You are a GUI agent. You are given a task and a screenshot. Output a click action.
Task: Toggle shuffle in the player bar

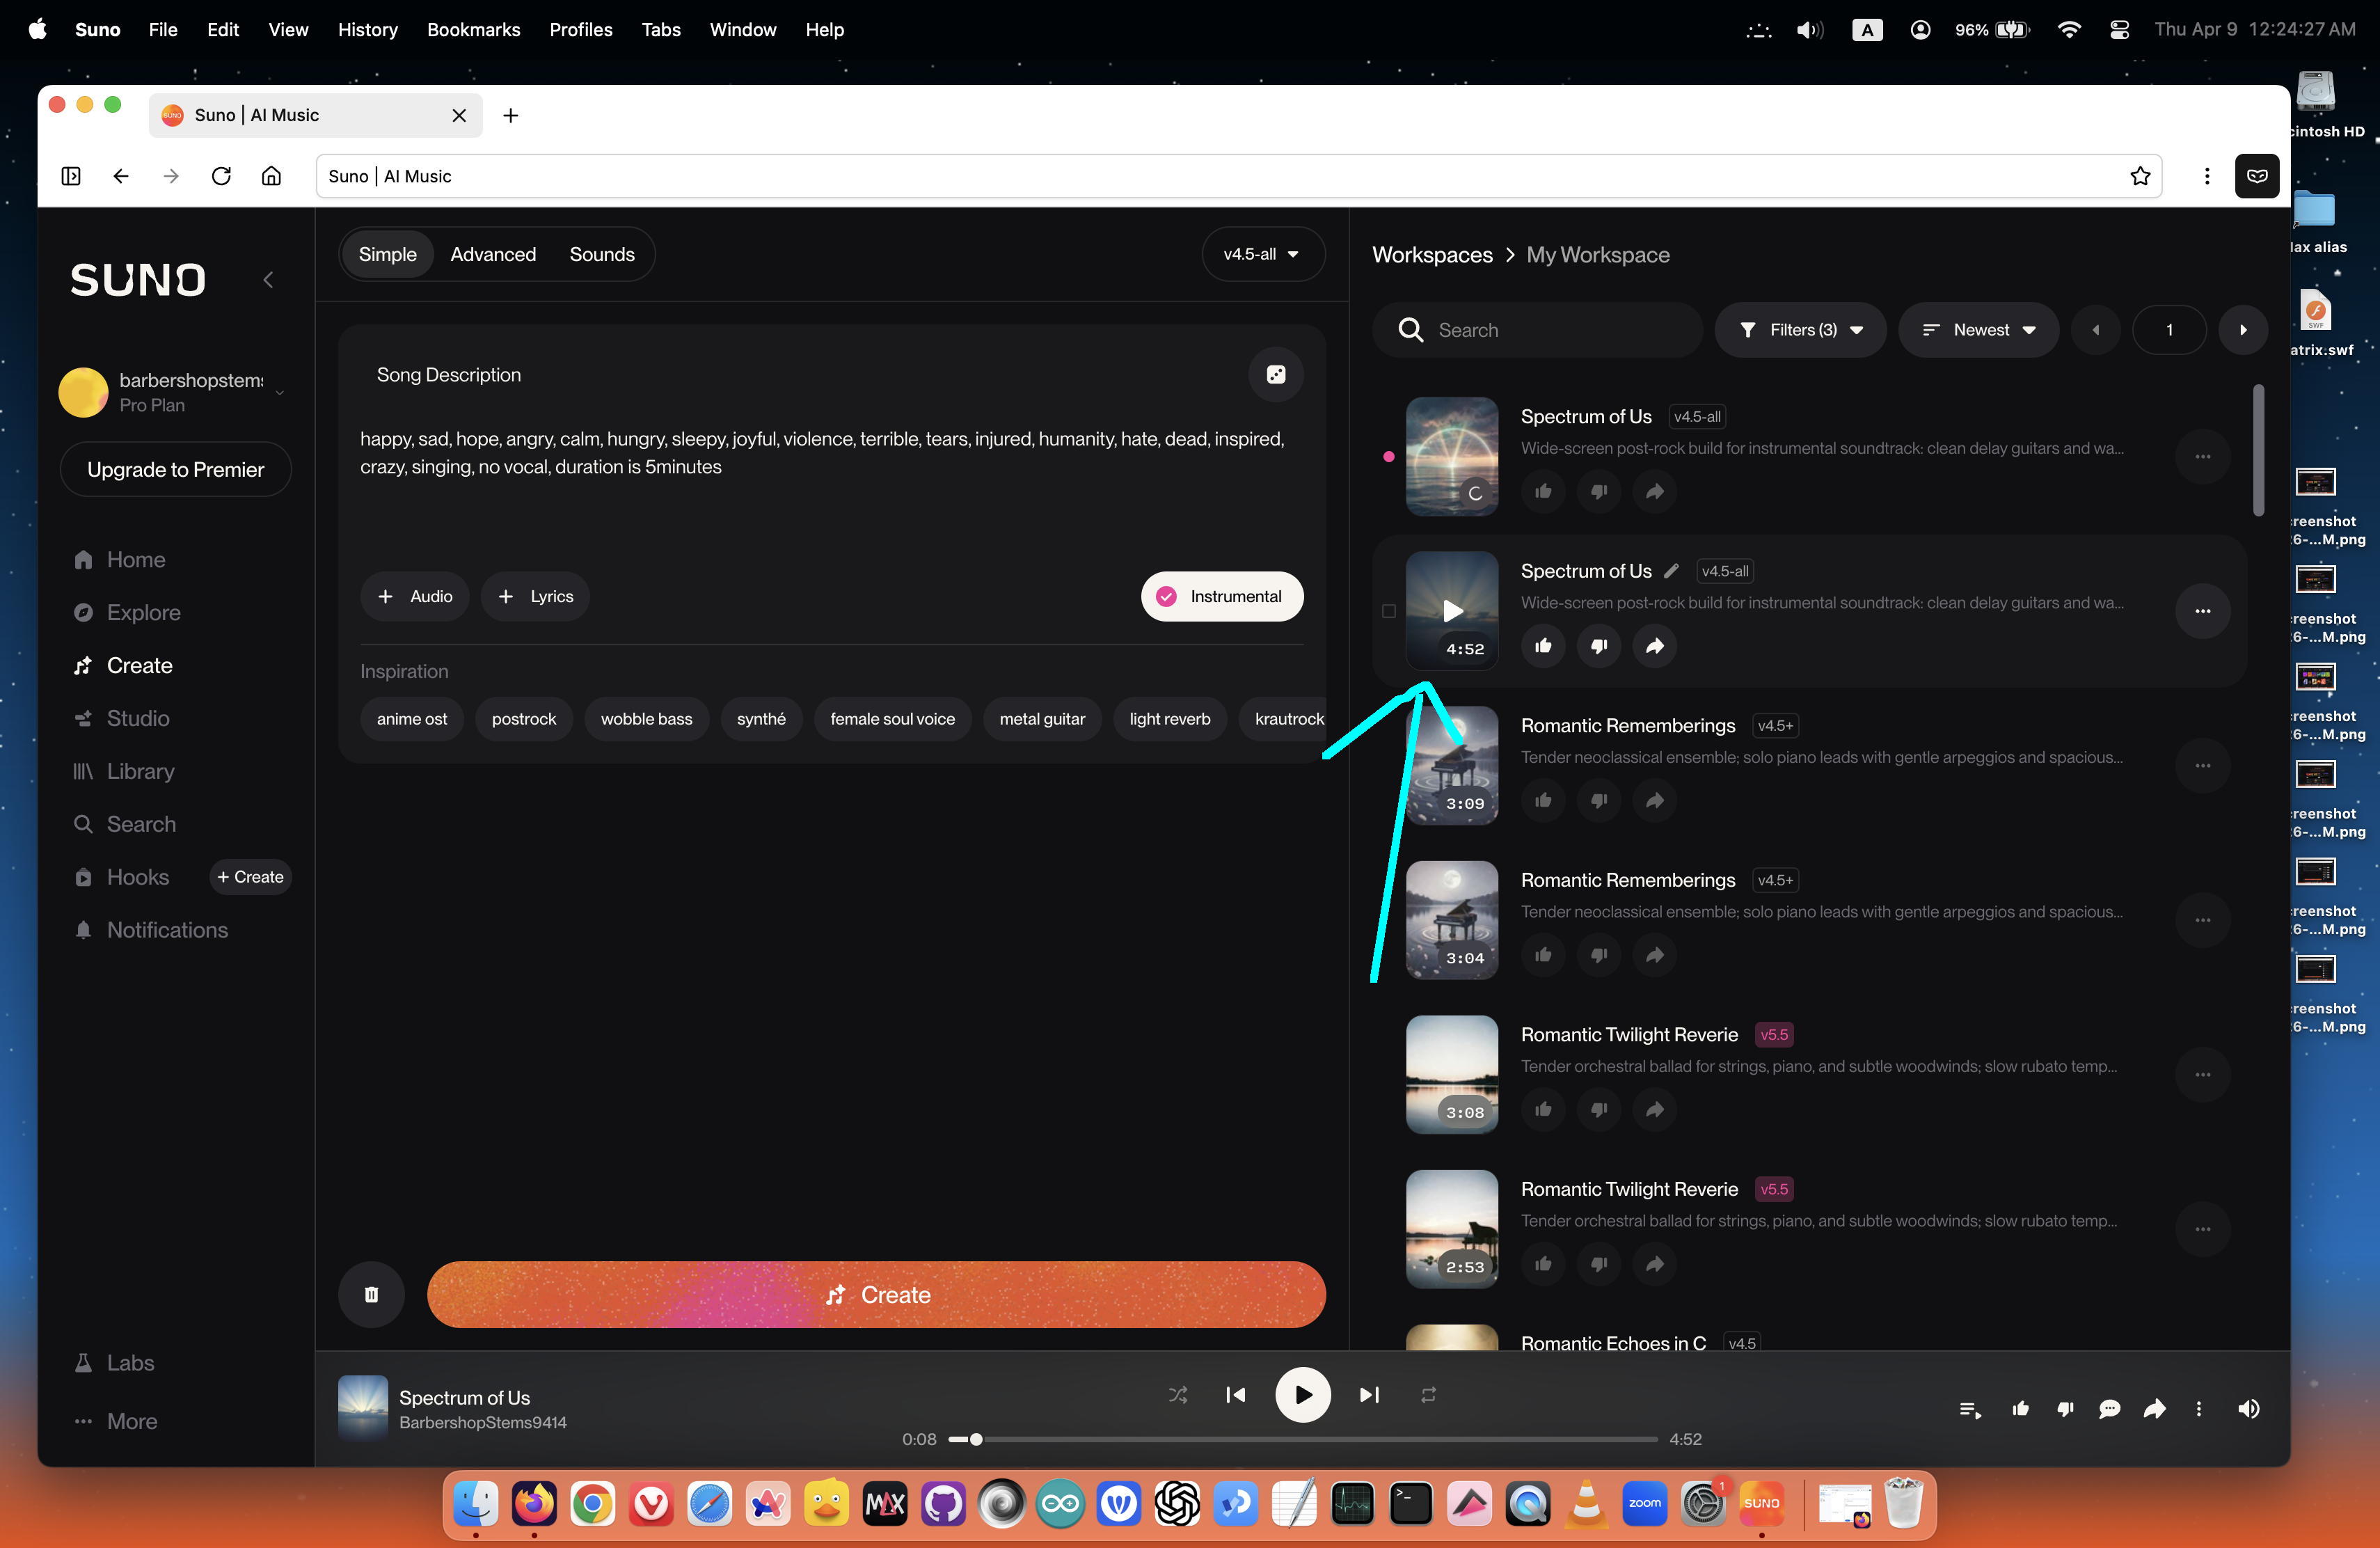tap(1178, 1394)
